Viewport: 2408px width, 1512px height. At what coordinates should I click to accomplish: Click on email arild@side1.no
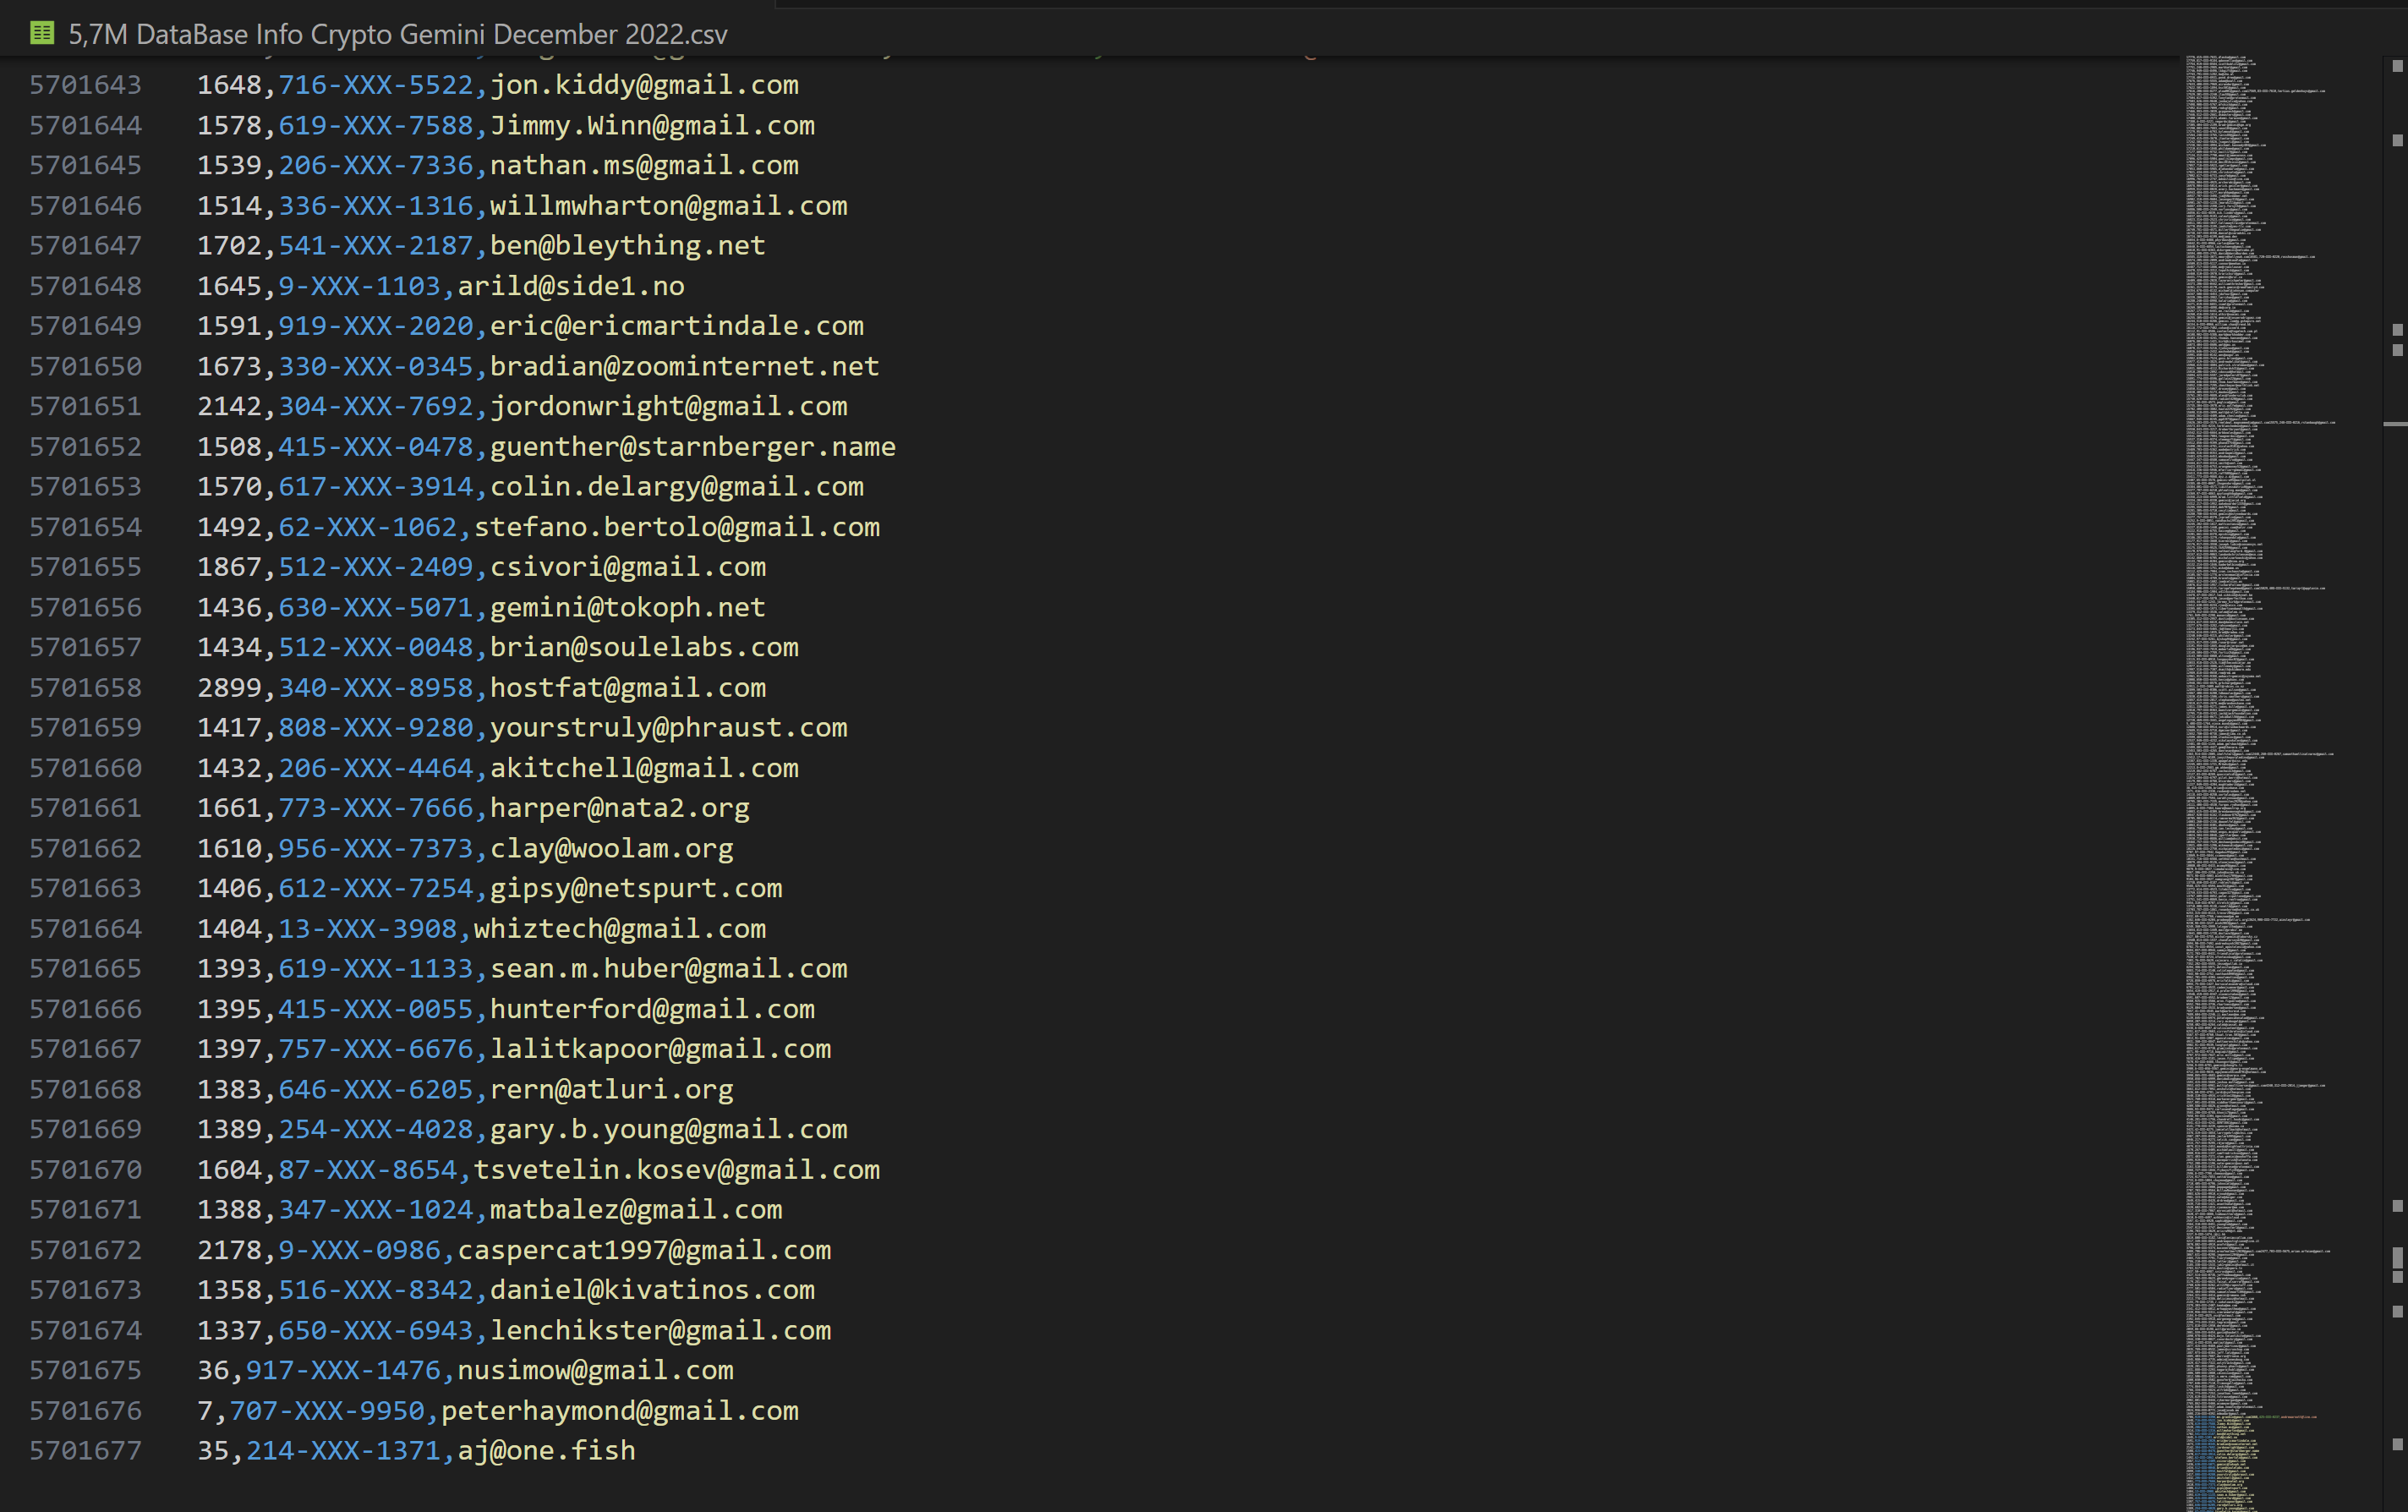(571, 286)
